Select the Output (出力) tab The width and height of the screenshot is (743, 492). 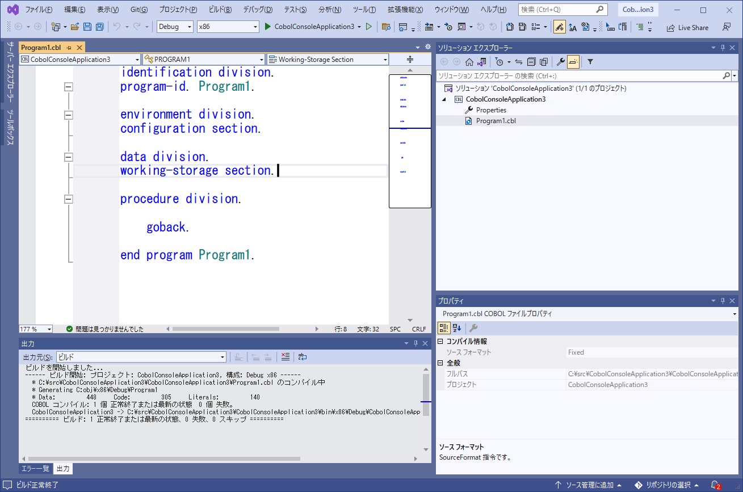tap(63, 469)
